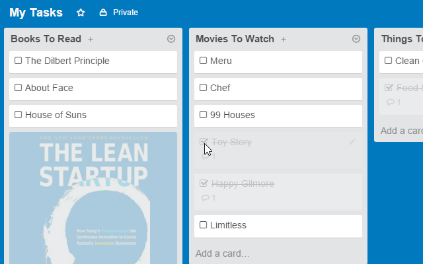Open the Limitless card title

coord(228,225)
